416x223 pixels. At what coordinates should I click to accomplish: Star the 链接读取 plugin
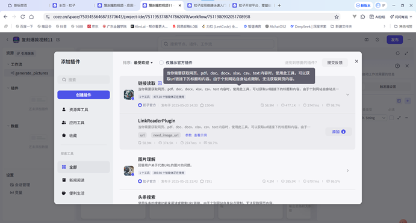pos(202,105)
